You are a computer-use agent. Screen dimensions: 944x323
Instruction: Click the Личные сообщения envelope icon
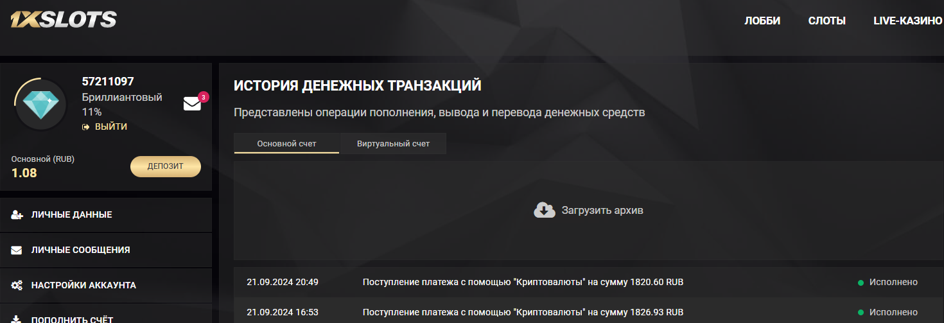(x=17, y=250)
